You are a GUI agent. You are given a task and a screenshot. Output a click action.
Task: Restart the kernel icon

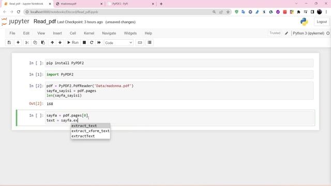pyautogui.click(x=92, y=42)
